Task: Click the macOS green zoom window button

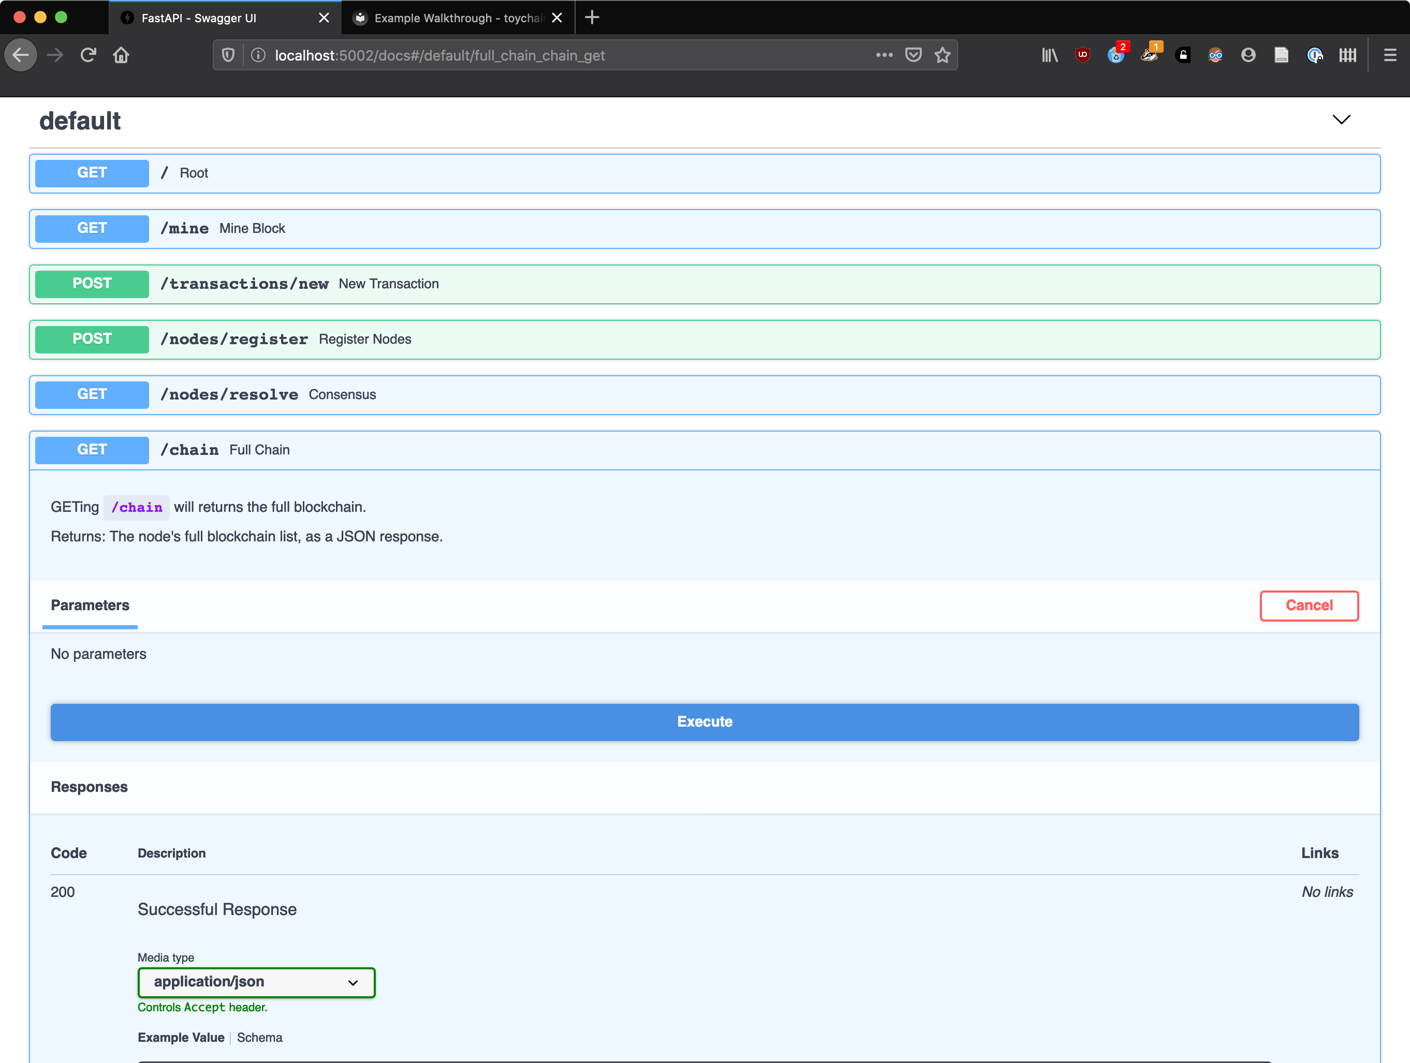Action: [61, 17]
